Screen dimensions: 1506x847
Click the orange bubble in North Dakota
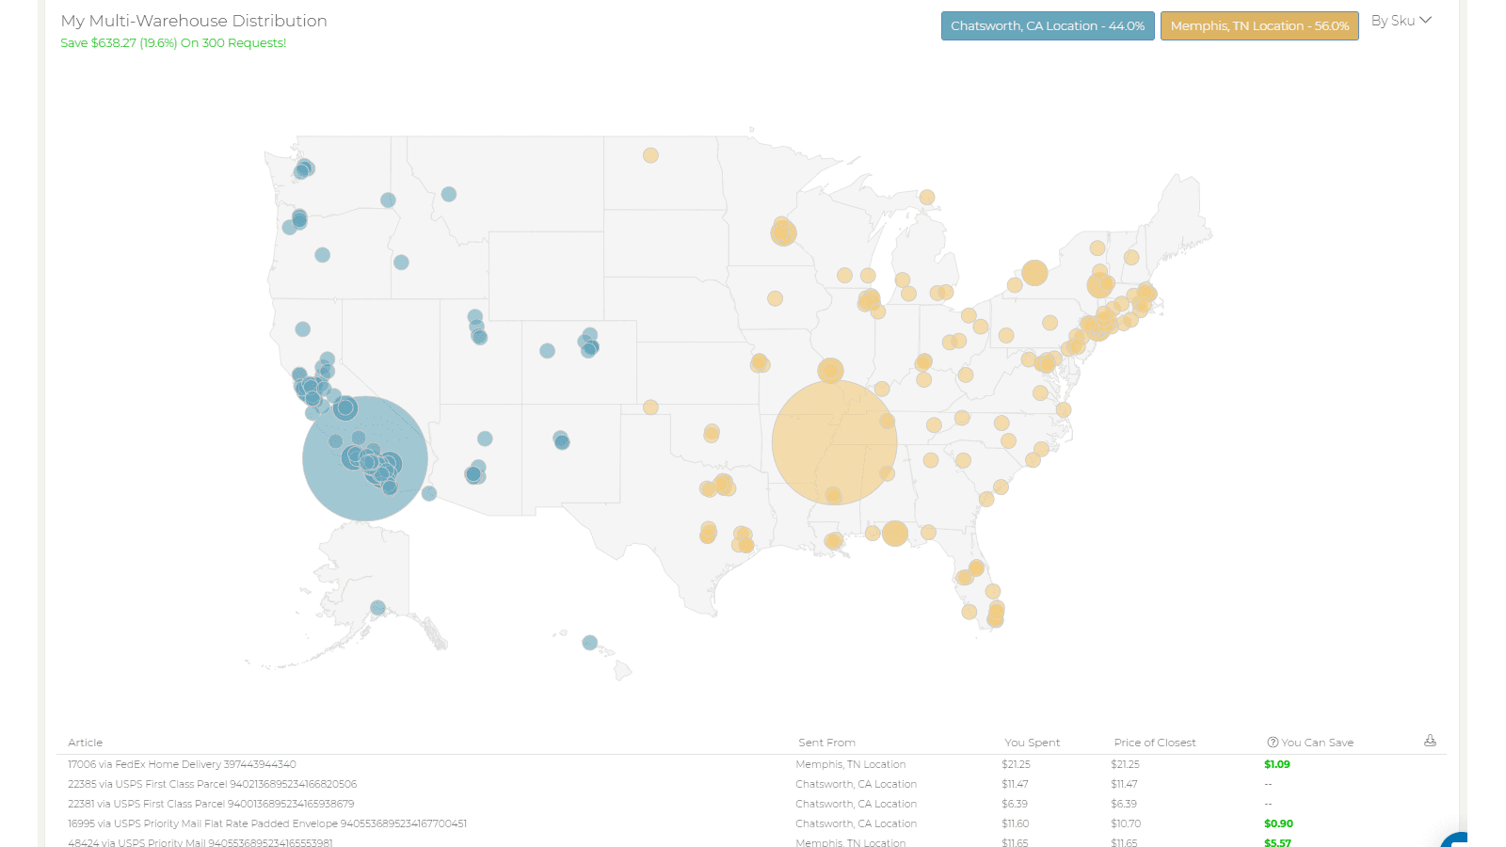click(650, 155)
